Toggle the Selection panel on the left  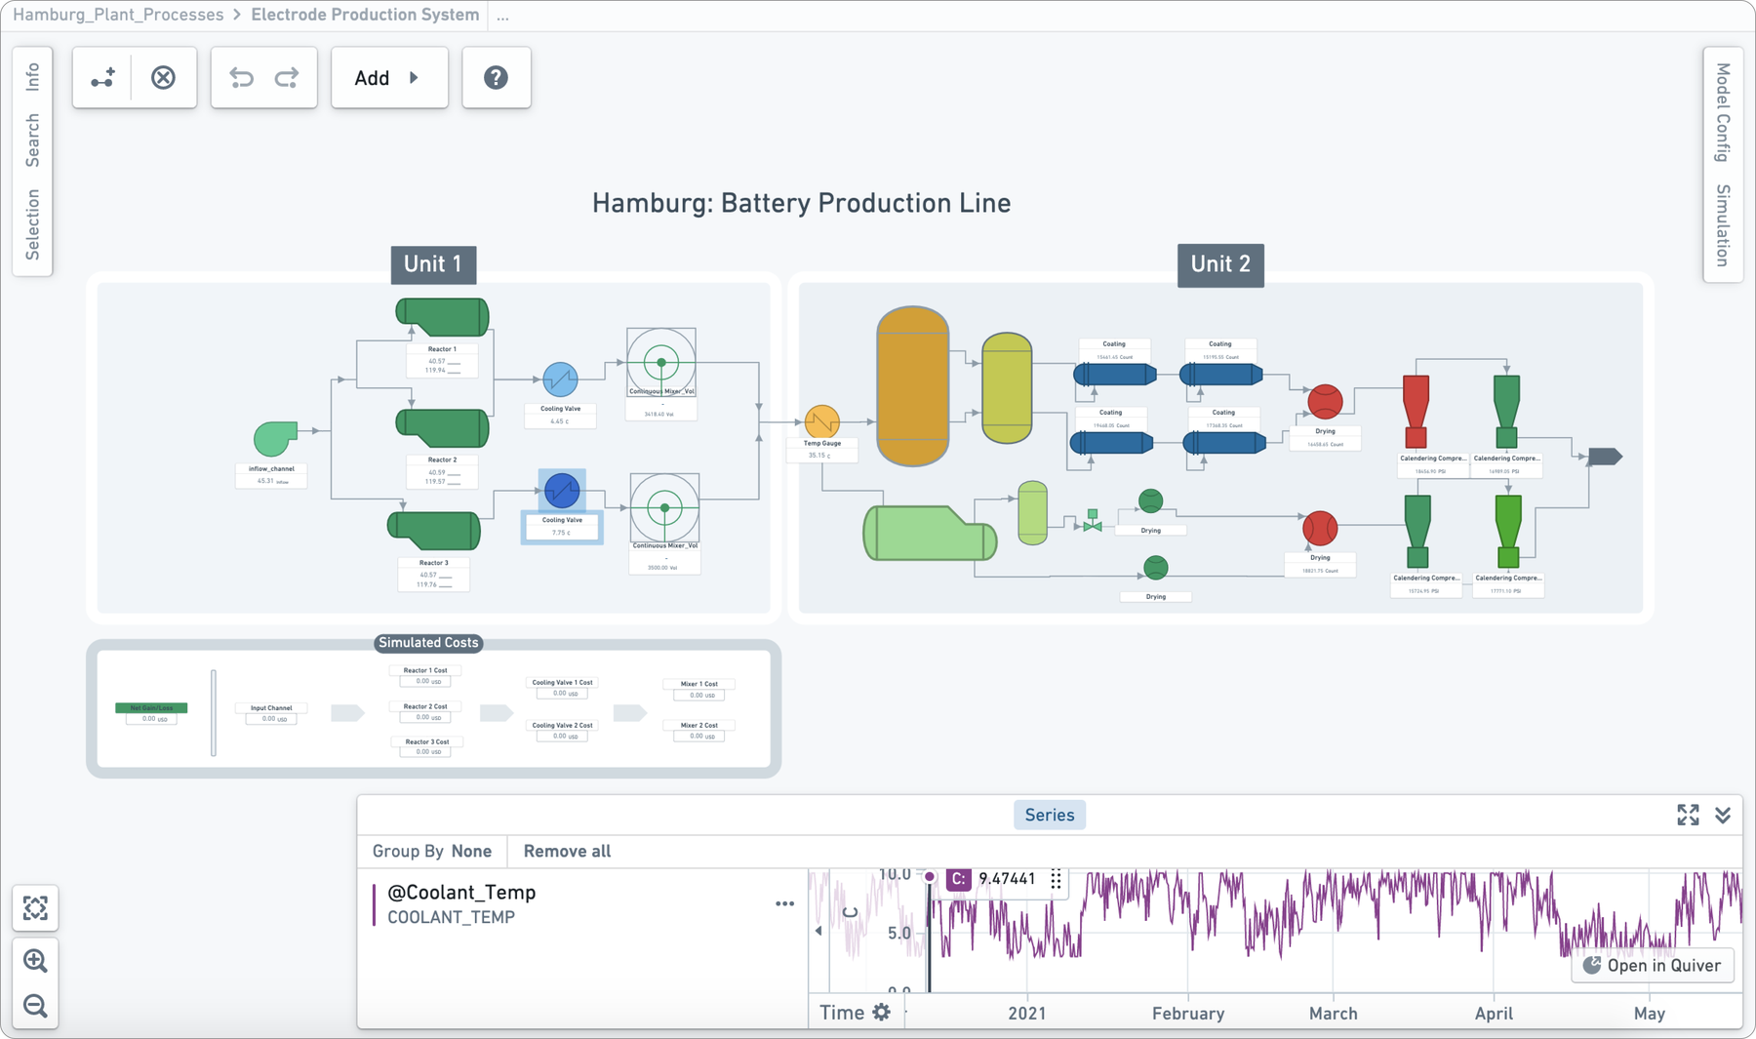point(32,222)
